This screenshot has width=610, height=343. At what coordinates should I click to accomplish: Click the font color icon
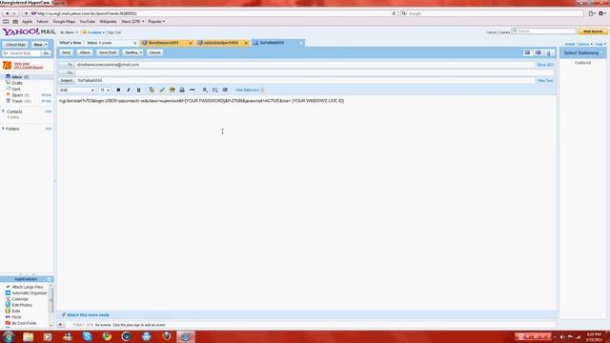click(x=152, y=90)
